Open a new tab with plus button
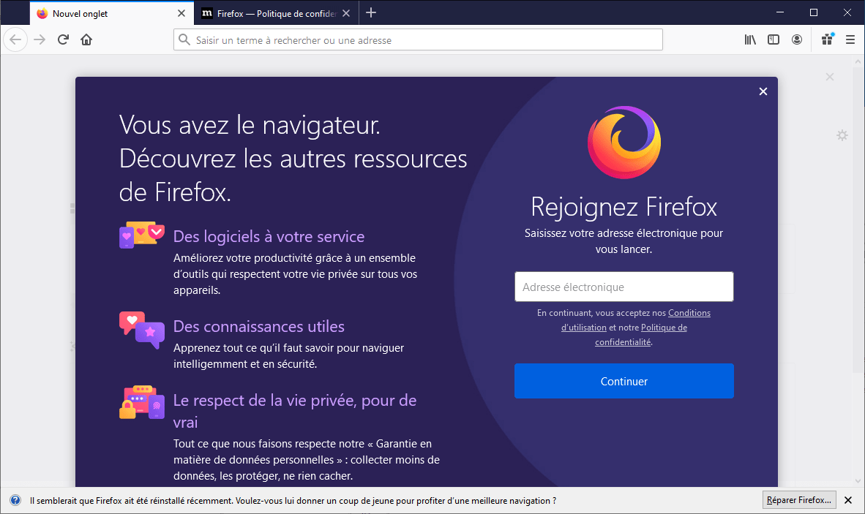Viewport: 865px width, 514px height. point(371,12)
